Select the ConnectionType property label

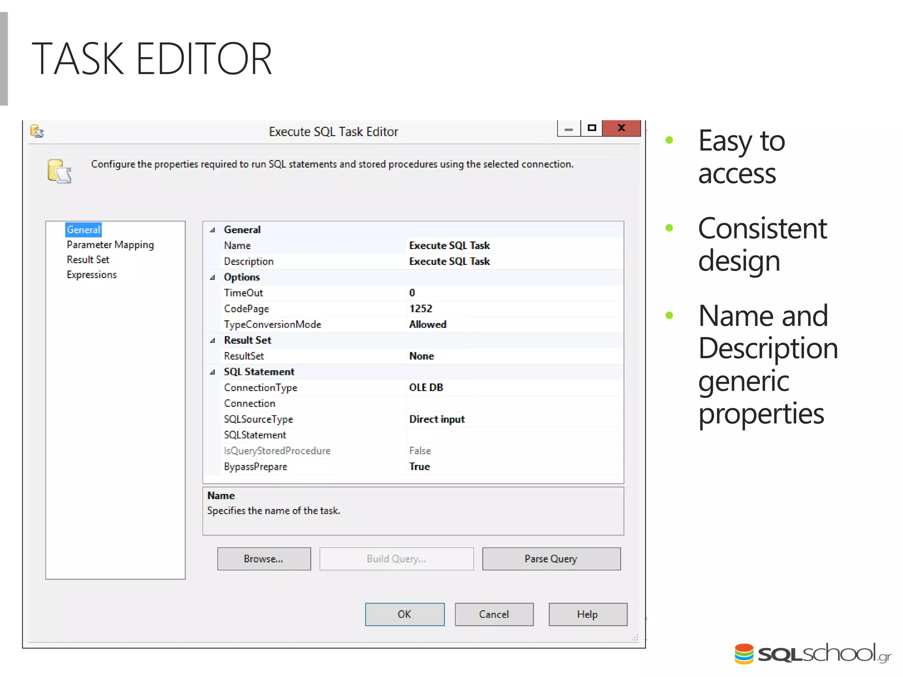[261, 387]
